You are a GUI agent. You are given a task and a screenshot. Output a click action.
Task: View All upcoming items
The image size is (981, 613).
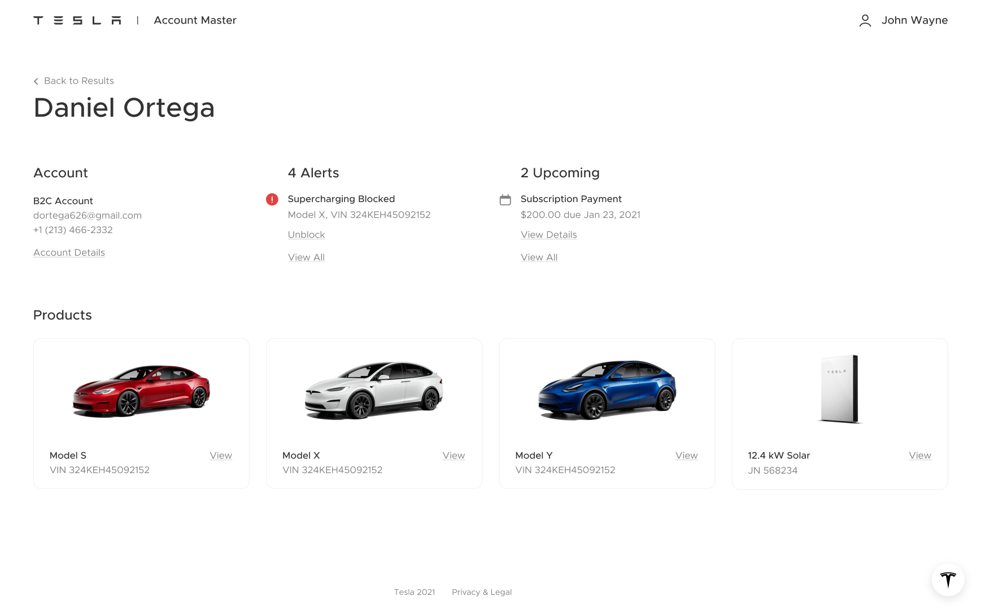[539, 257]
